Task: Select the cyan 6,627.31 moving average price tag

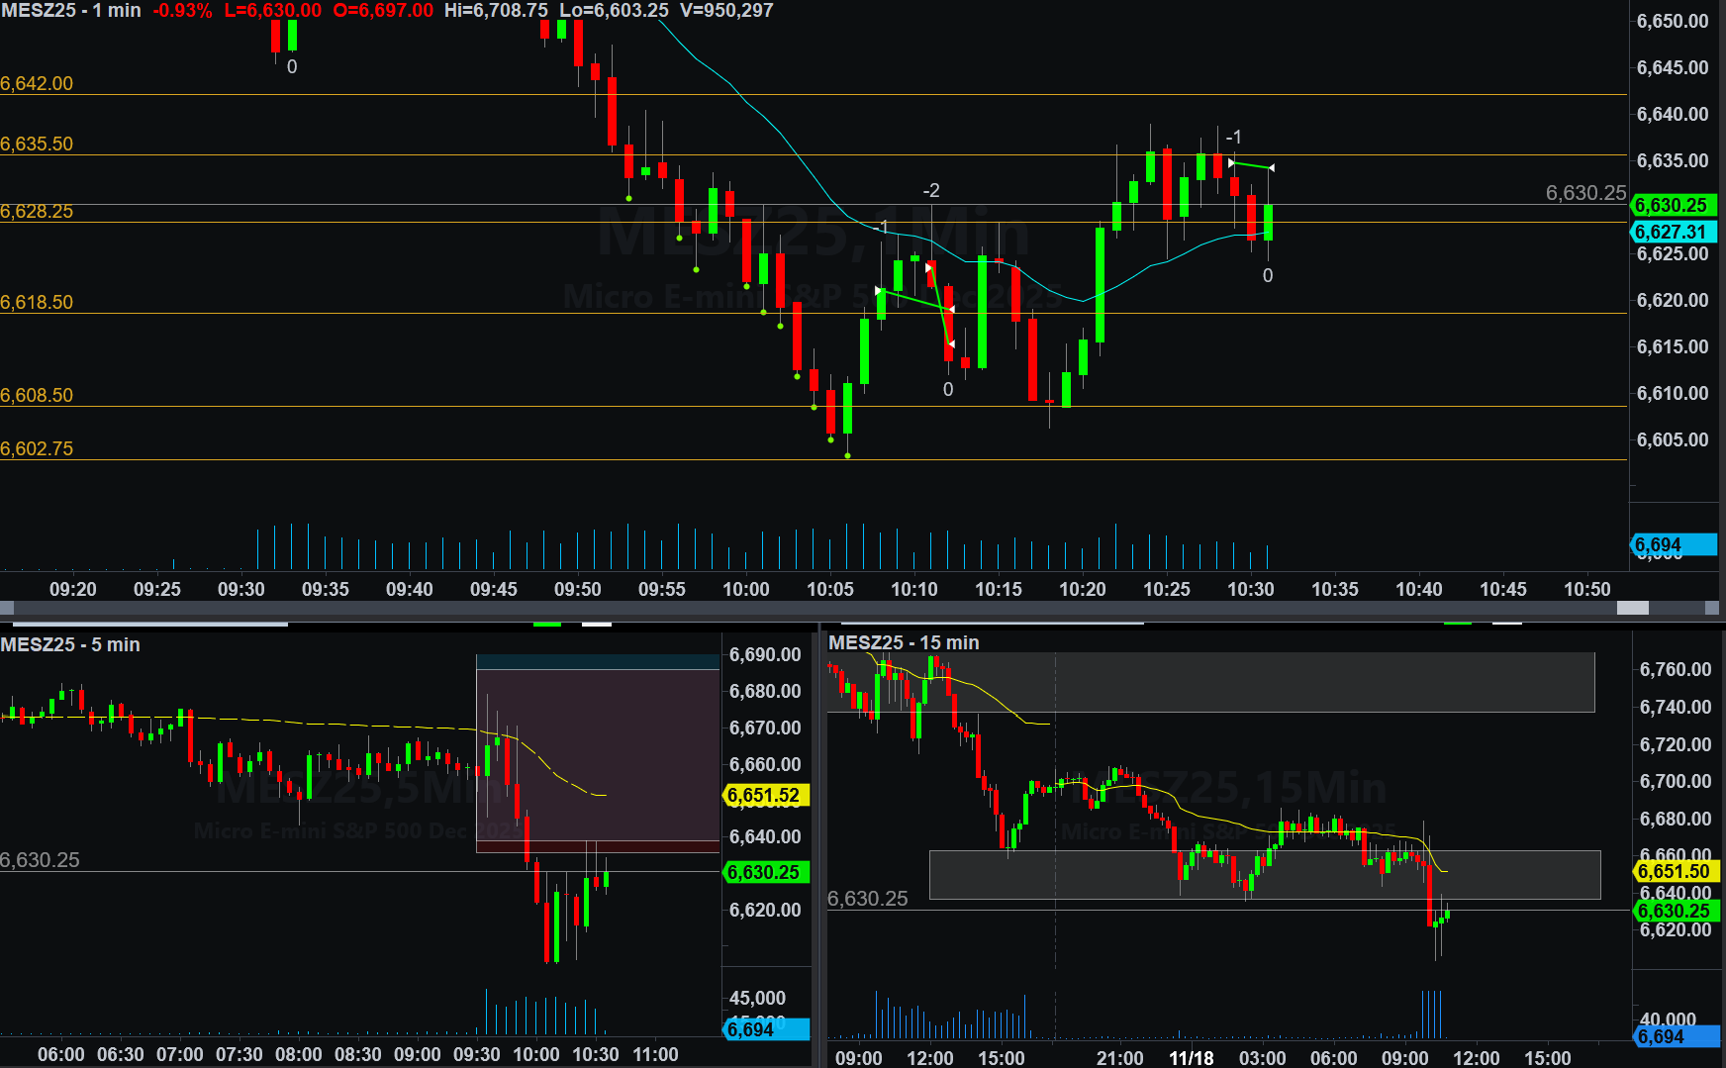Action: (x=1672, y=232)
